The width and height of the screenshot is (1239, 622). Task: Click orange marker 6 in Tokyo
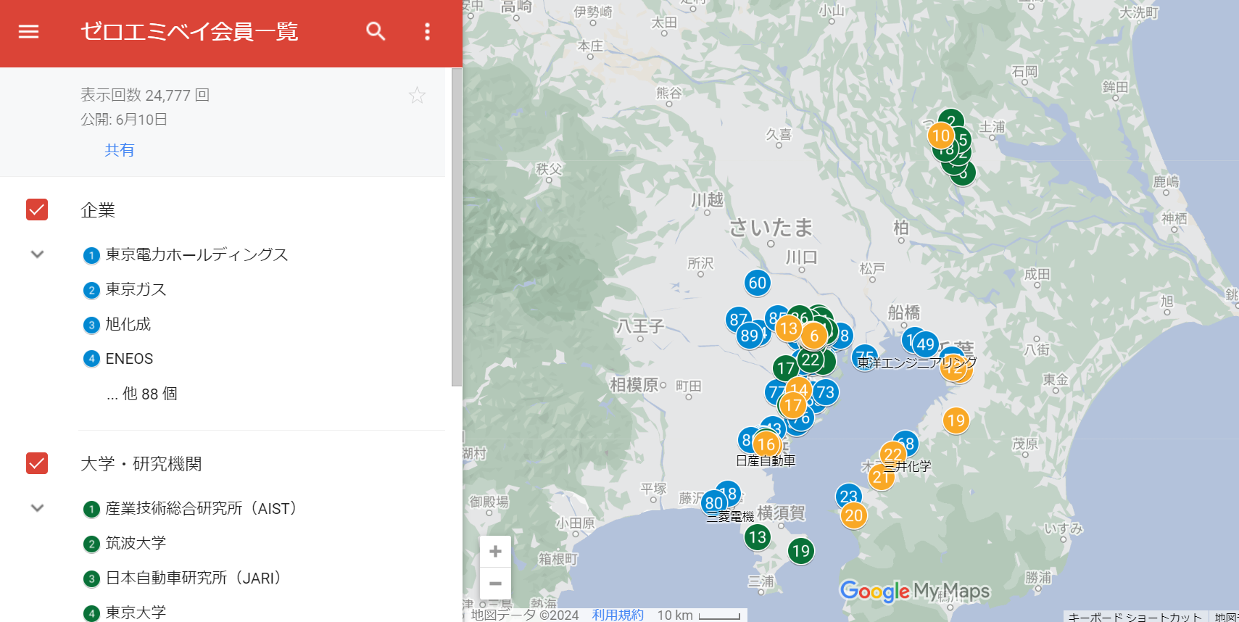click(x=814, y=336)
